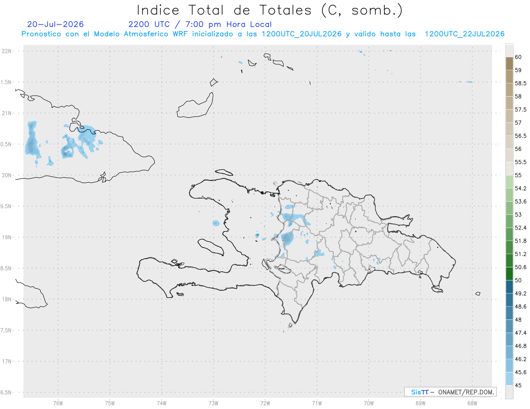Click the longitude label "70W"
The width and height of the screenshot is (530, 409).
[x=369, y=403]
